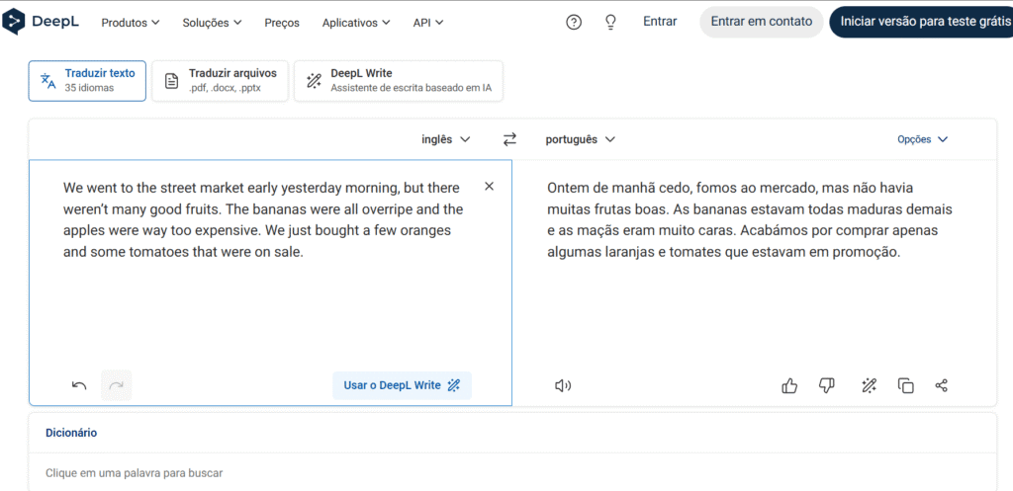Viewport: 1013px width, 491px height.
Task: Start the free trial version button
Action: point(921,22)
